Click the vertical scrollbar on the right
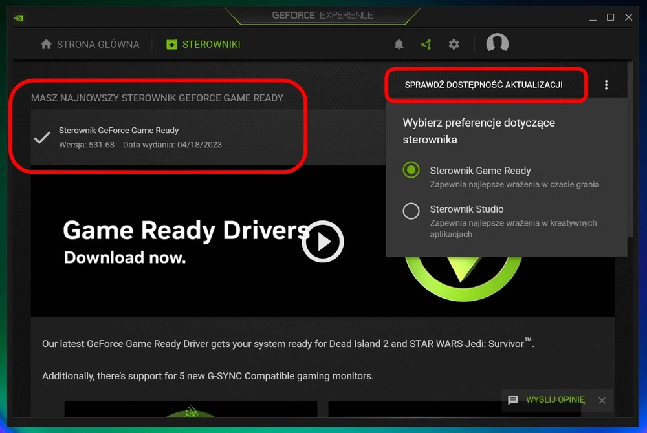Image resolution: width=647 pixels, height=433 pixels. (x=630, y=148)
